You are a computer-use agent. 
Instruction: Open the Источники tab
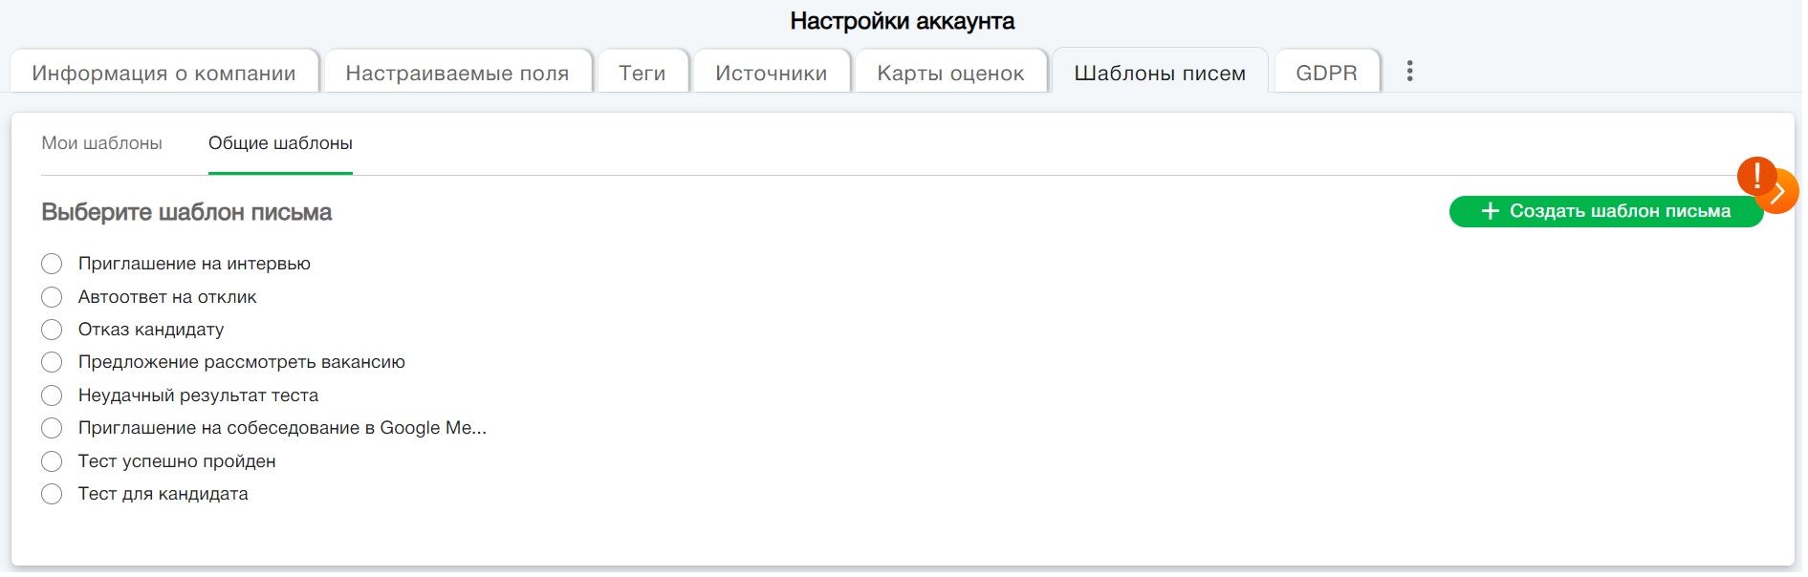771,74
